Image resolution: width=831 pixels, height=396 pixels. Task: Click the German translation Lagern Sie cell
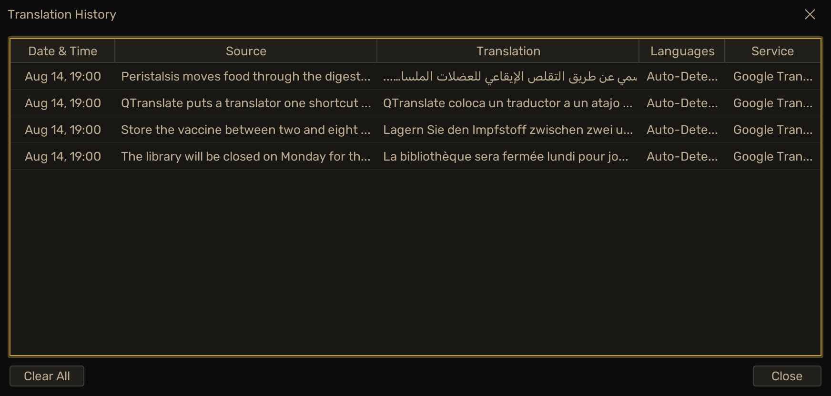[x=508, y=130]
